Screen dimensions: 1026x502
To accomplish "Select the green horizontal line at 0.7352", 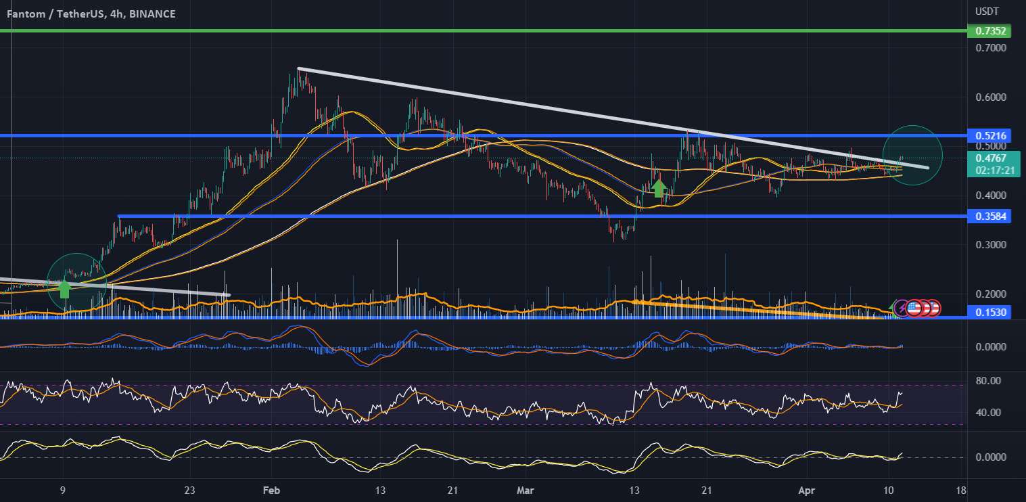I will coord(484,30).
